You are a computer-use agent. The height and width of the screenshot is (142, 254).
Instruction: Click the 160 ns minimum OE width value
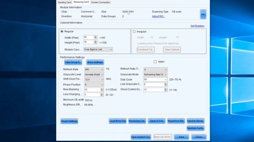click(x=89, y=100)
